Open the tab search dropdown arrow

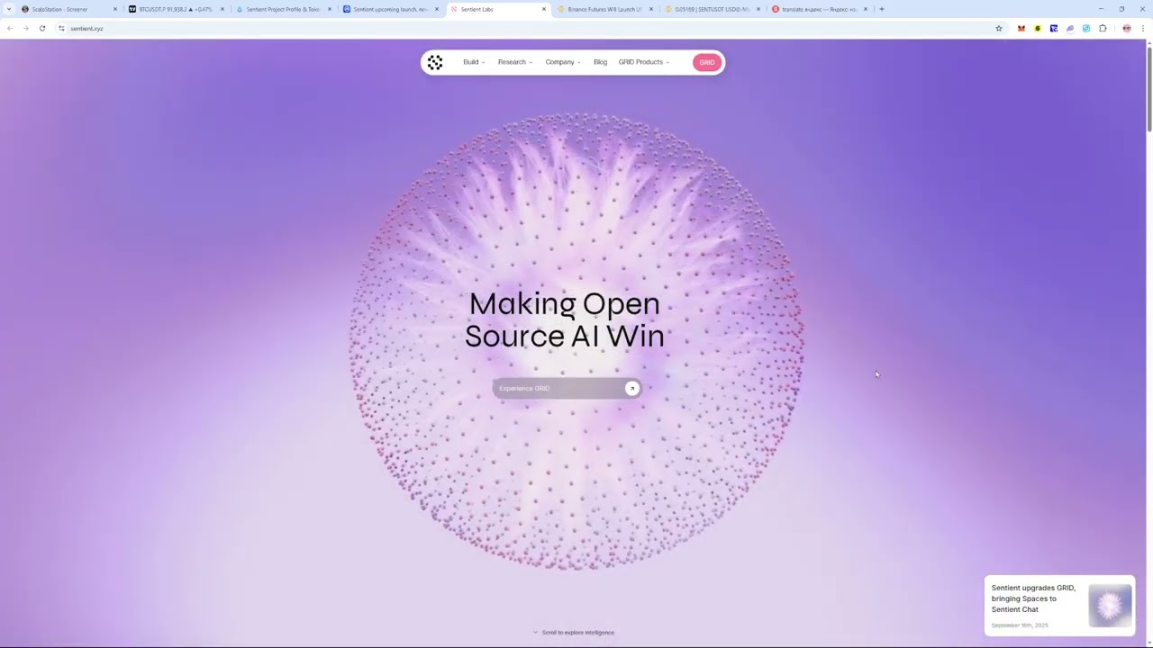click(9, 9)
